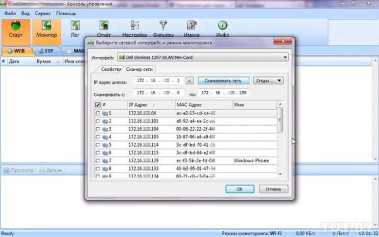Show the Инфо information icon

pos(222,25)
